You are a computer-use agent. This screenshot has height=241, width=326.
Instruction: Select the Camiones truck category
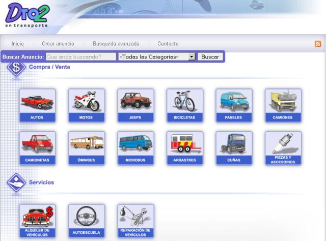(x=283, y=105)
